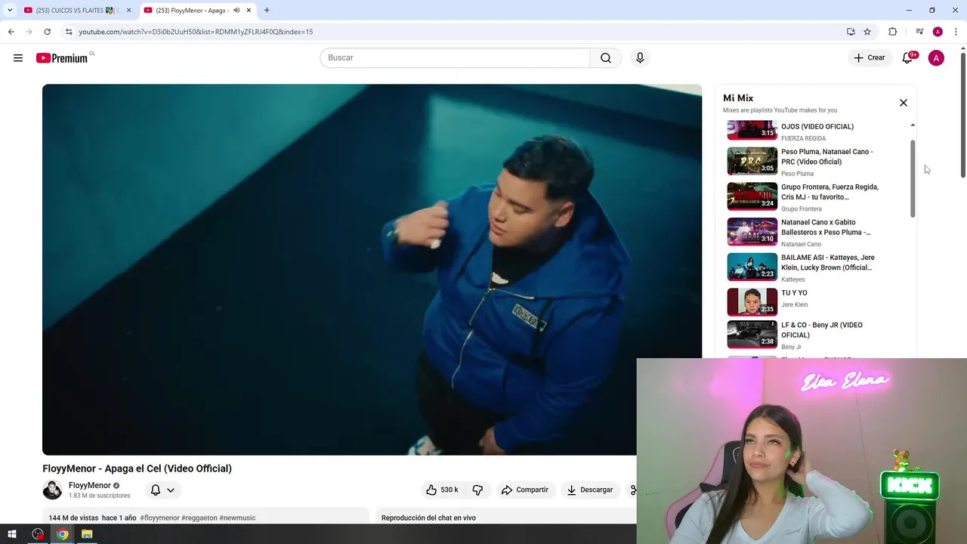The height and width of the screenshot is (544, 967).
Task: View site information icon in address bar
Action: 69,32
